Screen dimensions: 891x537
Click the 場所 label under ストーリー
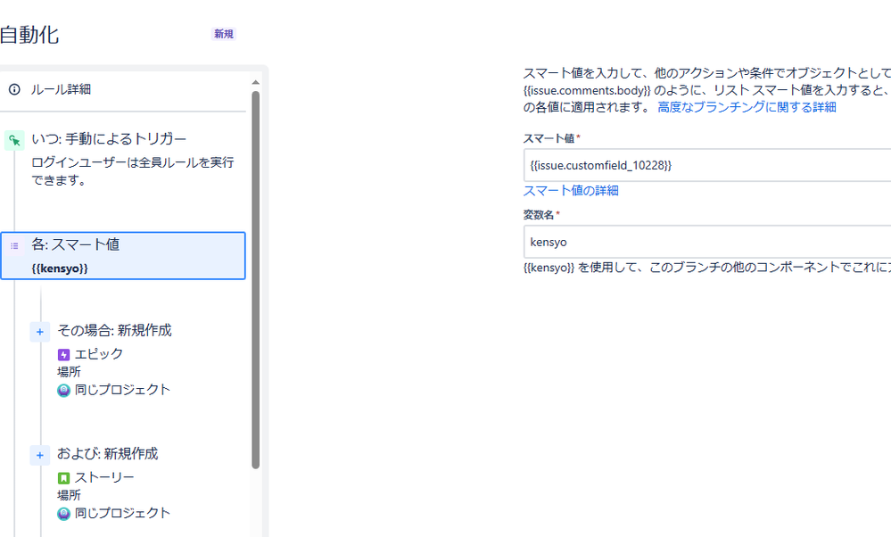coord(69,495)
